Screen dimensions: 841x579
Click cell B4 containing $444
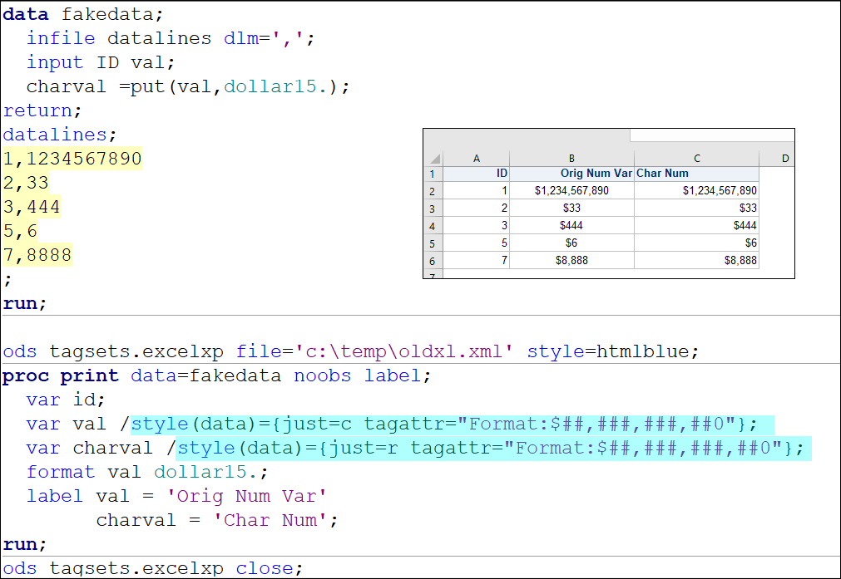click(571, 225)
